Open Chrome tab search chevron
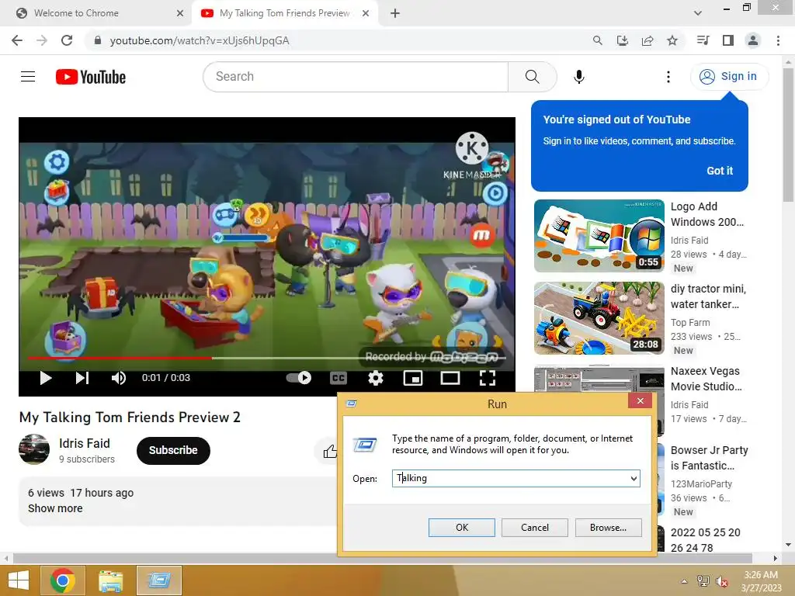The width and height of the screenshot is (795, 596). click(698, 13)
